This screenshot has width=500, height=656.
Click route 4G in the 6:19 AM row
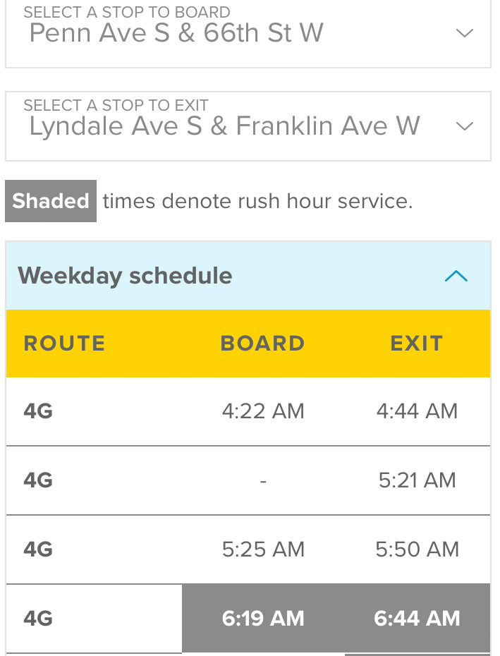(38, 619)
